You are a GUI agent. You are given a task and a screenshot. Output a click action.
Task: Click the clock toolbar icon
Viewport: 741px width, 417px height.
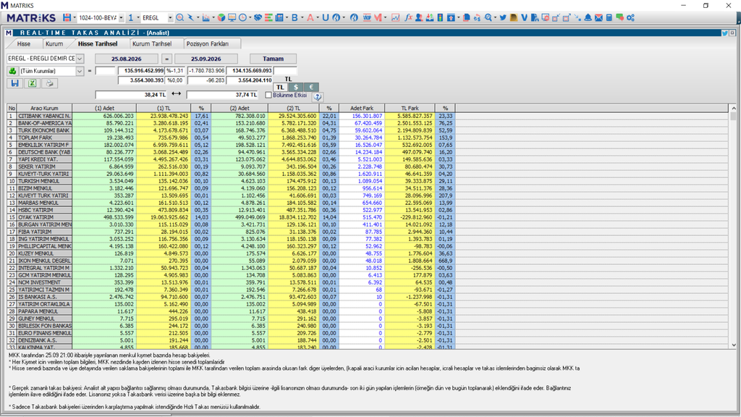242,17
